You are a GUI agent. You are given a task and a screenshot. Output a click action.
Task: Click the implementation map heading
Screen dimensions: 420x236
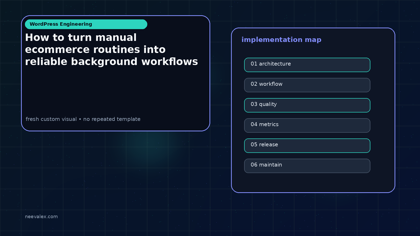tap(281, 40)
